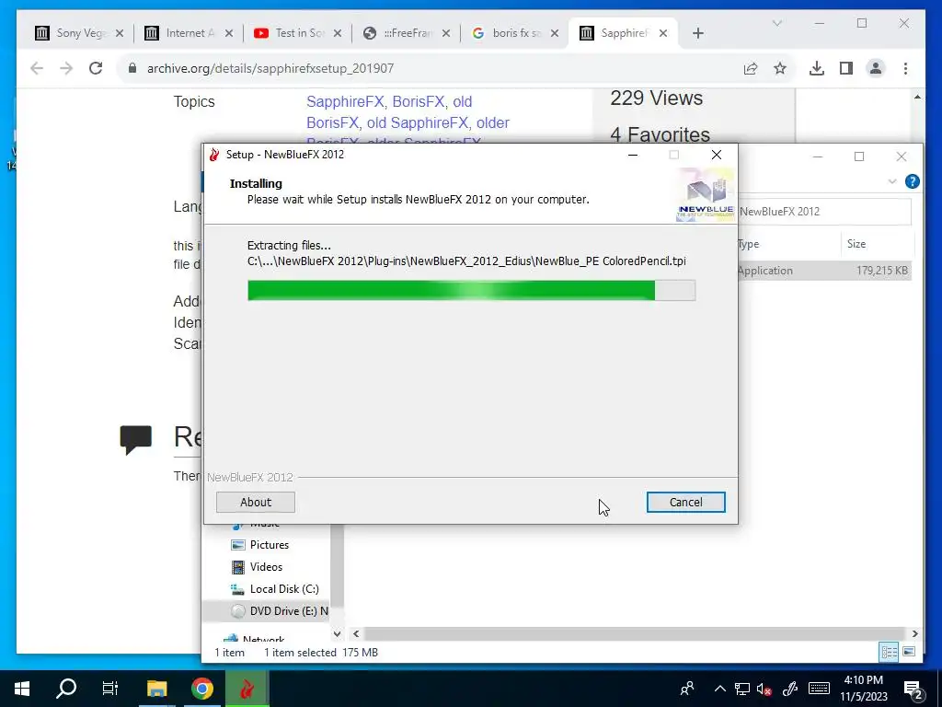
Task: Show hidden system tray icons
Action: click(x=719, y=689)
